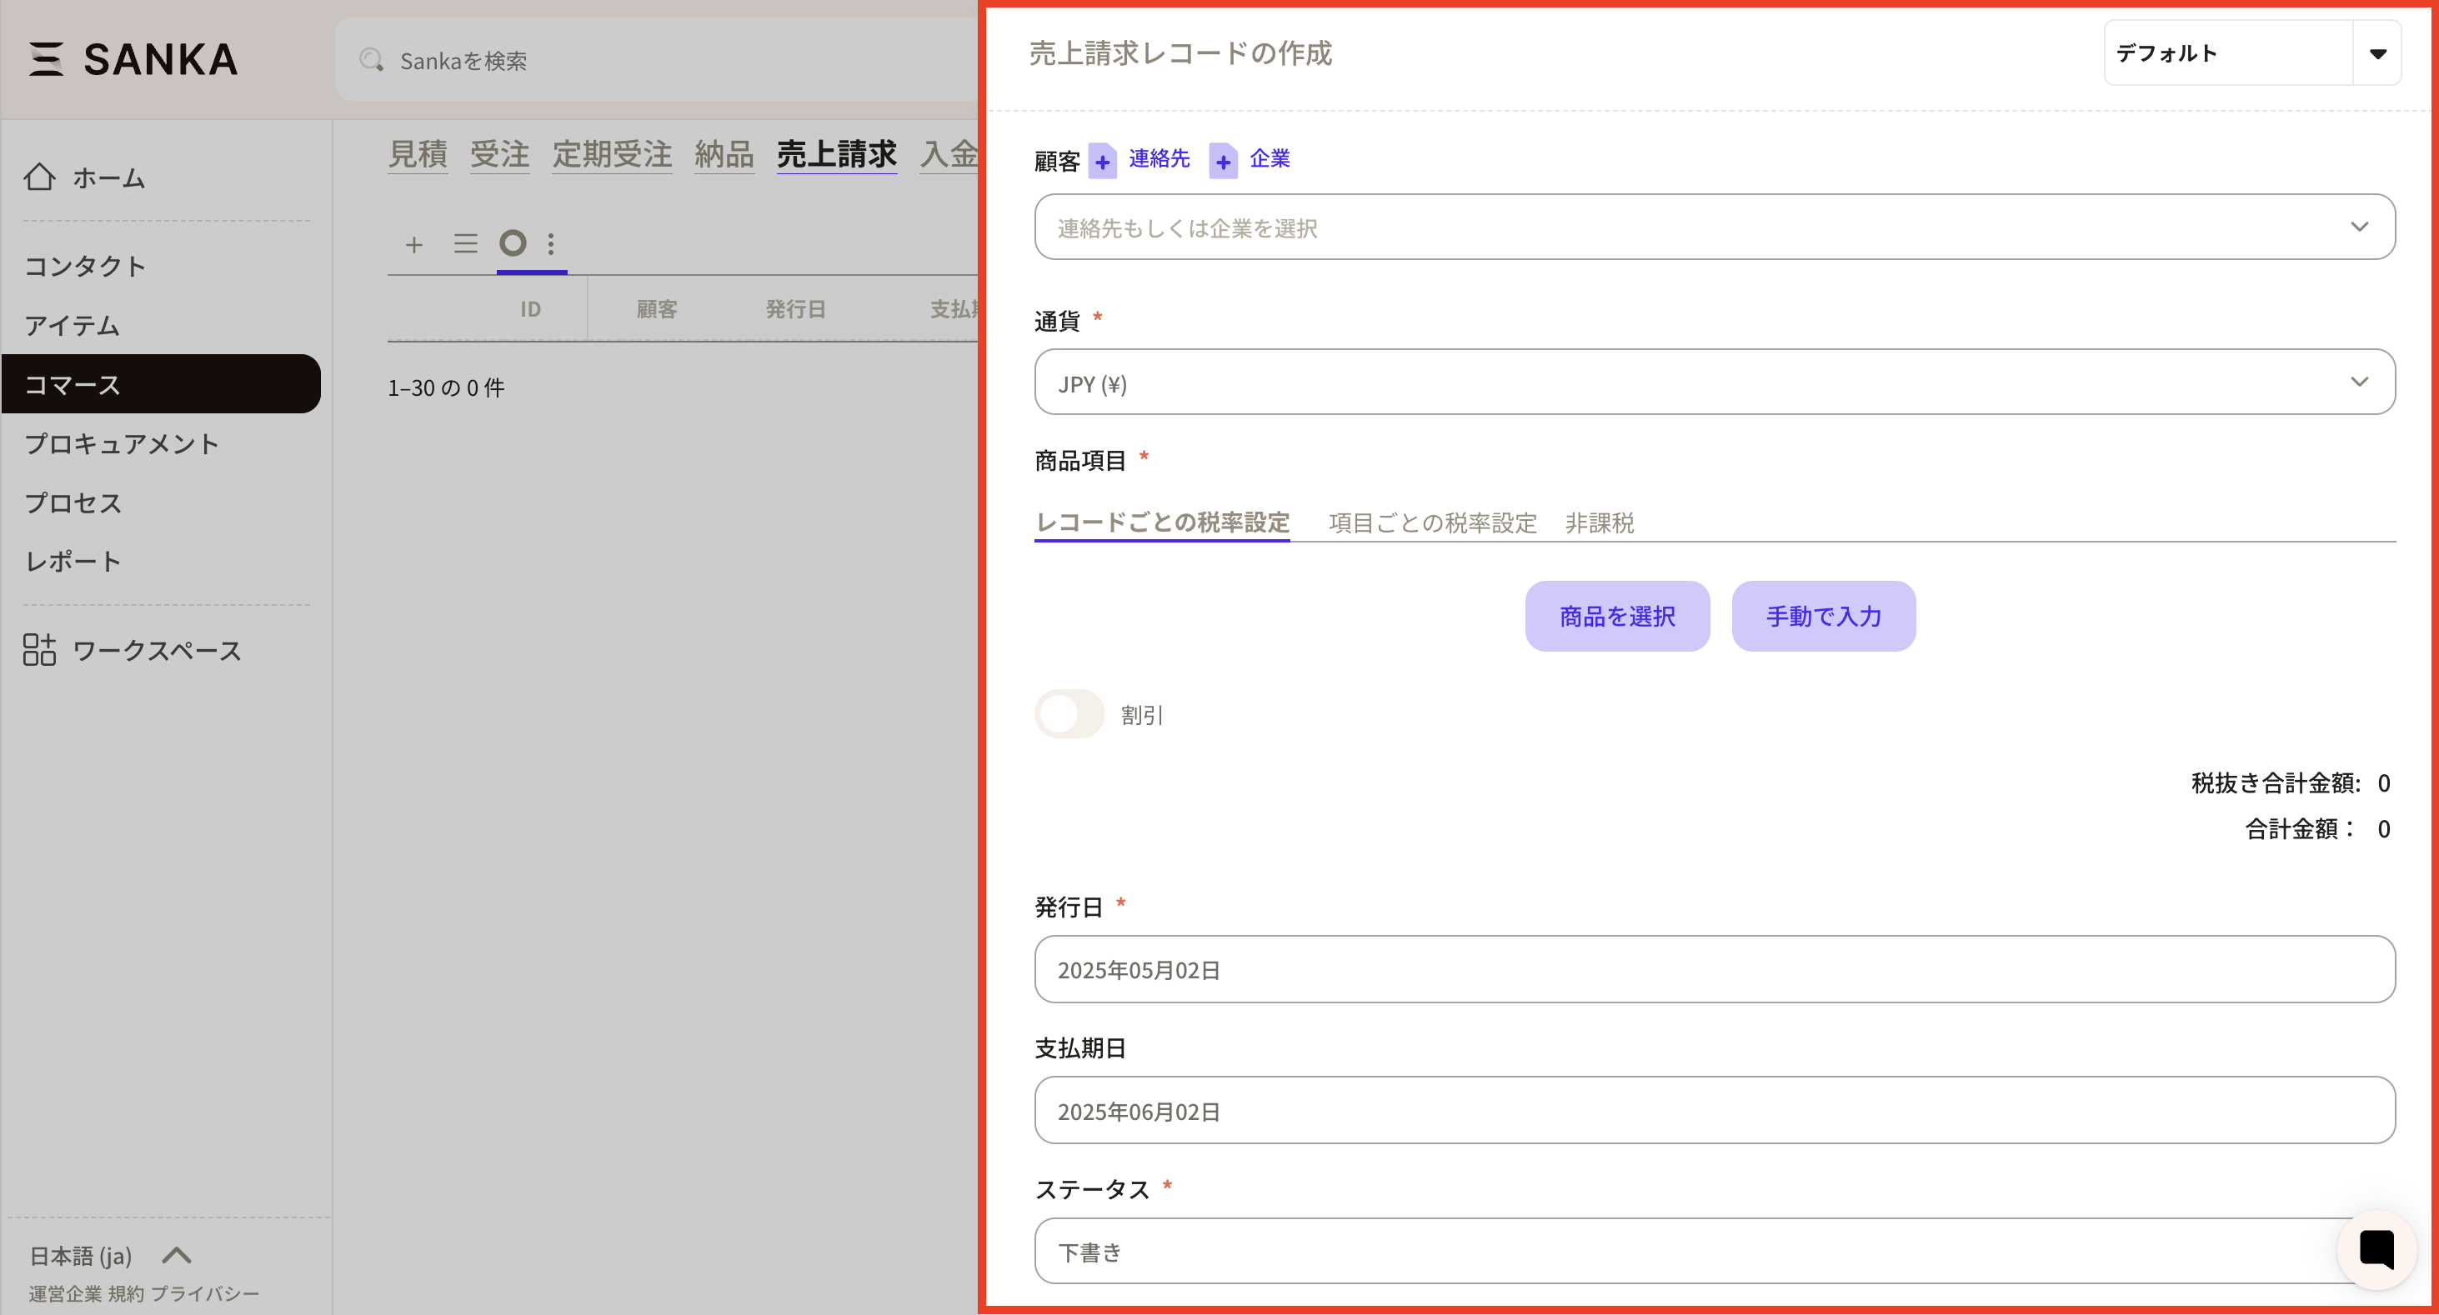Select the list view lines icon
This screenshot has height=1315, width=2439.
(x=465, y=244)
